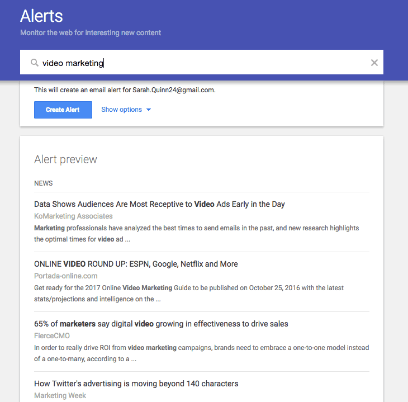The image size is (408, 402).
Task: Clear the search query with X icon
Action: click(374, 63)
